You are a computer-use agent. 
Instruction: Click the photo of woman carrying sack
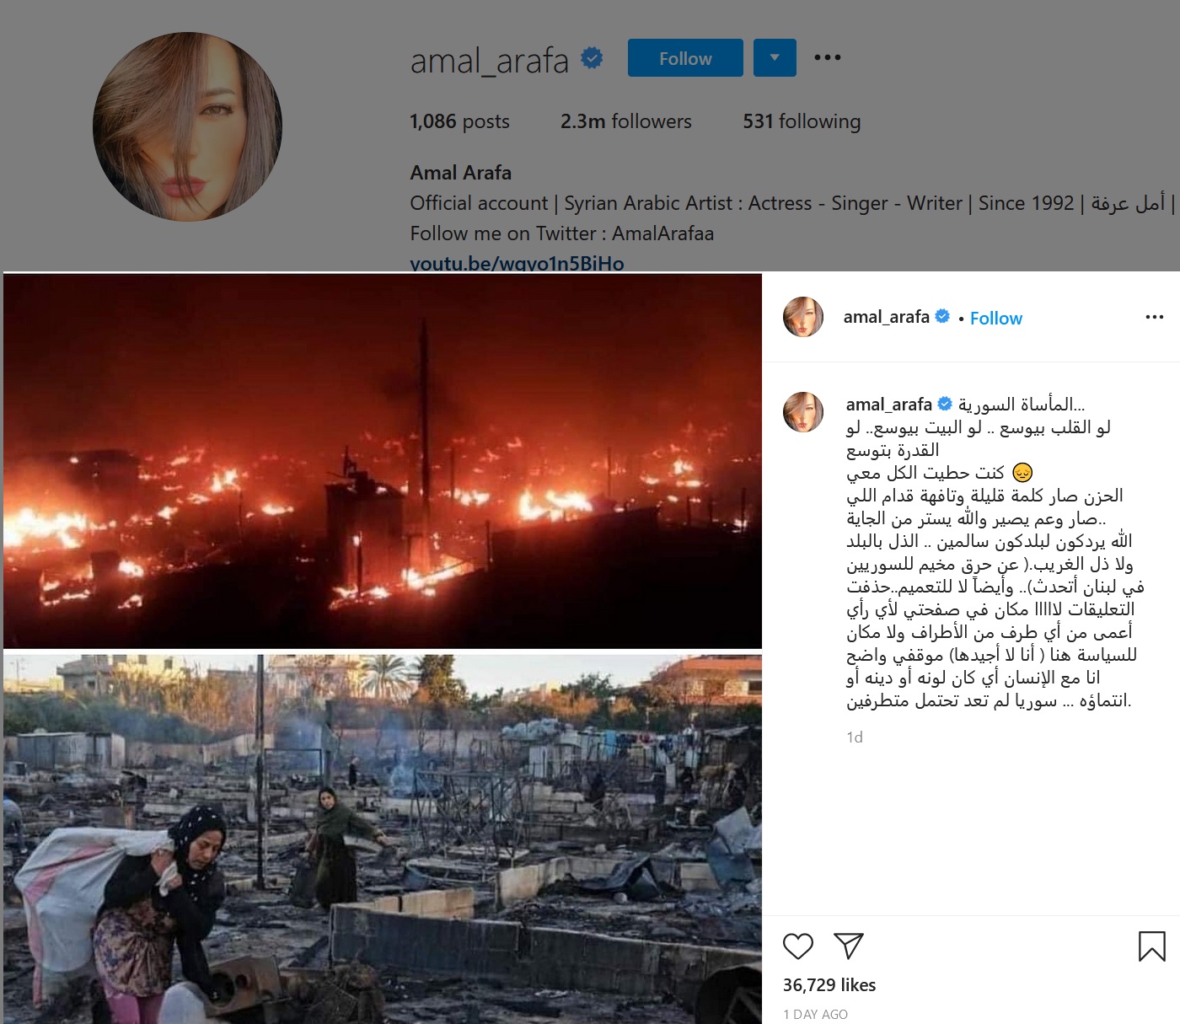pyautogui.click(x=383, y=839)
